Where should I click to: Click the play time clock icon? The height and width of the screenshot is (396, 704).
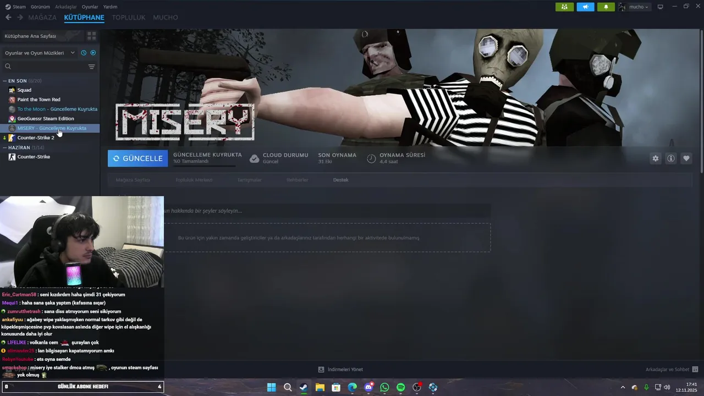point(371,158)
